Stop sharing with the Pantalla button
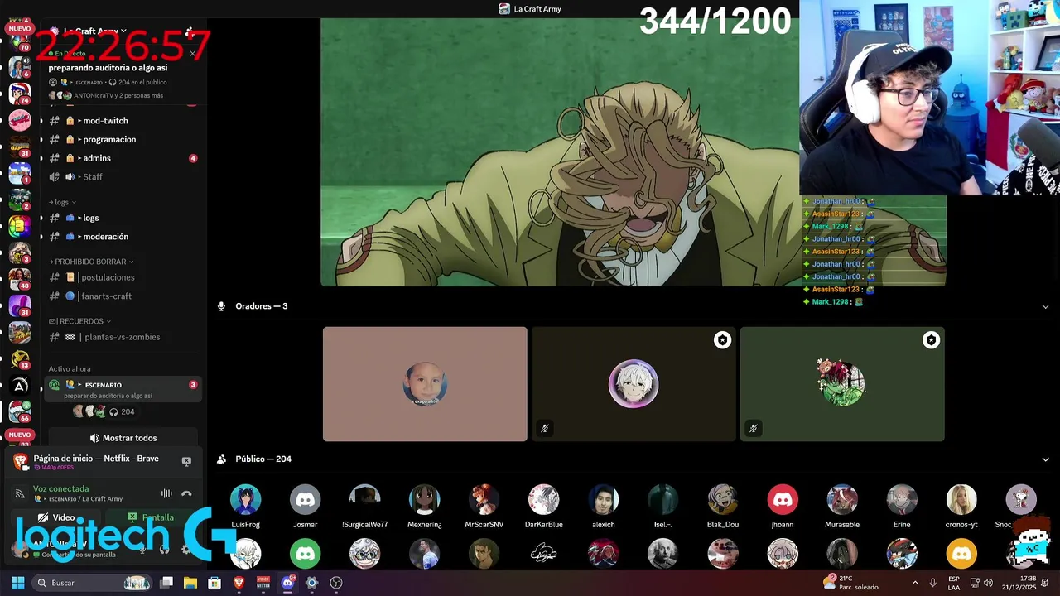The width and height of the screenshot is (1060, 596). pos(151,517)
